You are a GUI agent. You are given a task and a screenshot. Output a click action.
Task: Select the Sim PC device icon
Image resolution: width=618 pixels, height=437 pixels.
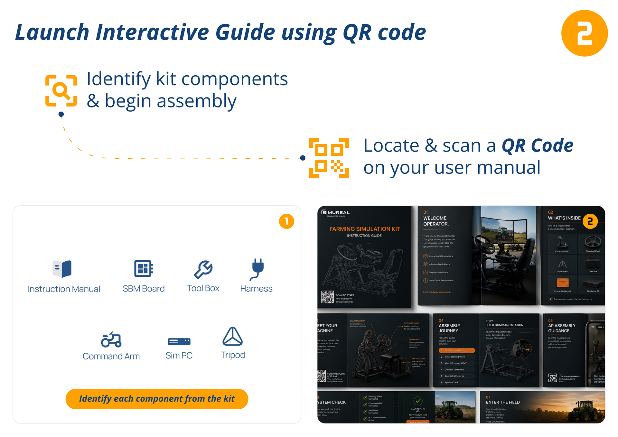pyautogui.click(x=179, y=341)
